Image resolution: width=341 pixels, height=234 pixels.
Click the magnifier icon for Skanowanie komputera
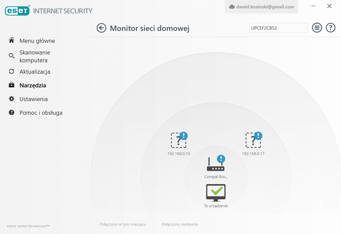pyautogui.click(x=12, y=56)
